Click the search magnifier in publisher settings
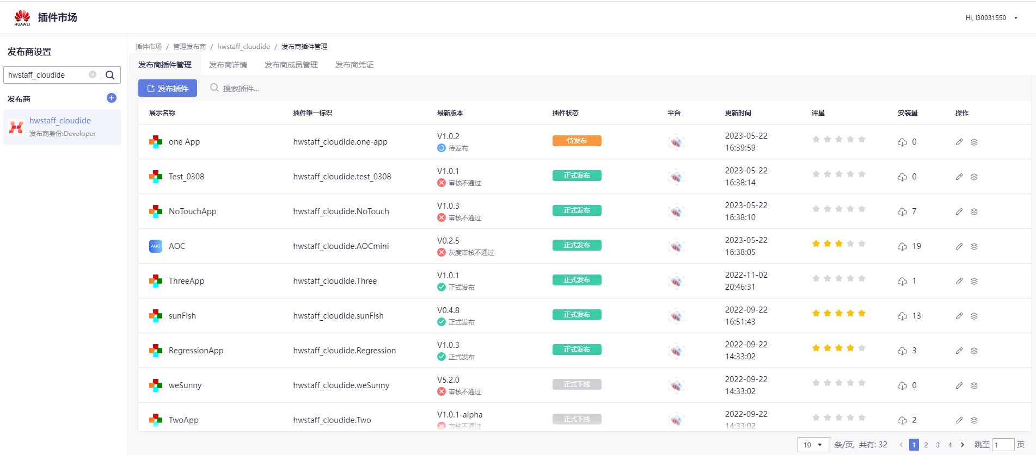The image size is (1036, 455). (110, 75)
